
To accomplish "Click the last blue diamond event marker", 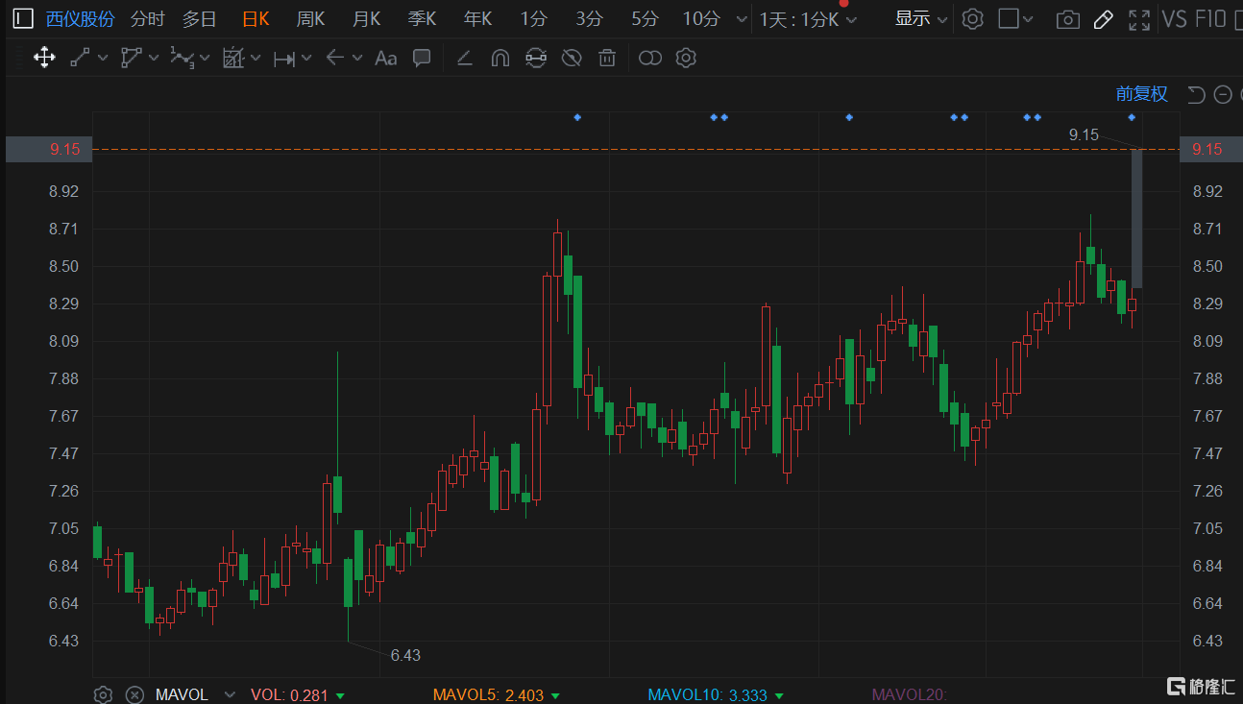I will (1132, 117).
